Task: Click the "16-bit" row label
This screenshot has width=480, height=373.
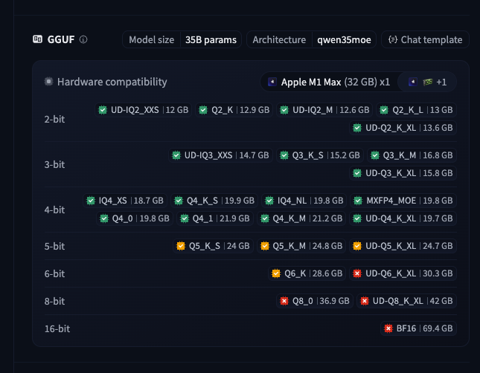Action: 57,329
